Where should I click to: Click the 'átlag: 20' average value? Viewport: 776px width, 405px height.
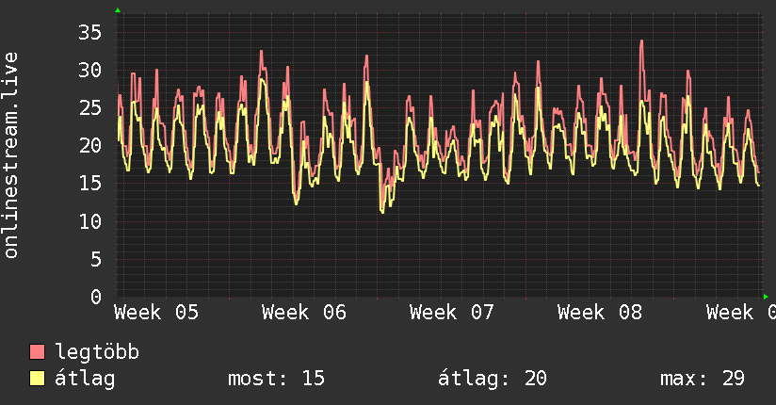click(x=492, y=379)
